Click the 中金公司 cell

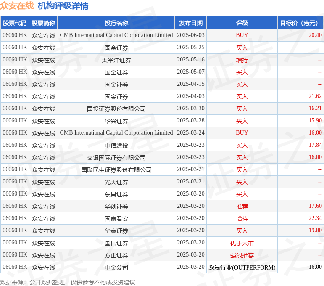[x=116, y=267]
